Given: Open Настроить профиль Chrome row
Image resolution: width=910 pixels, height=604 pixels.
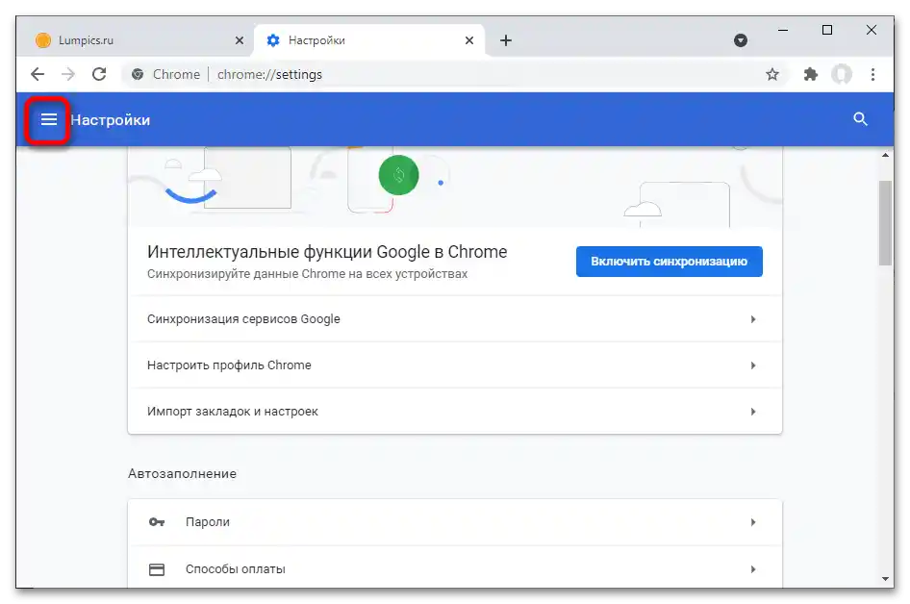Looking at the screenshot, I should [x=455, y=365].
